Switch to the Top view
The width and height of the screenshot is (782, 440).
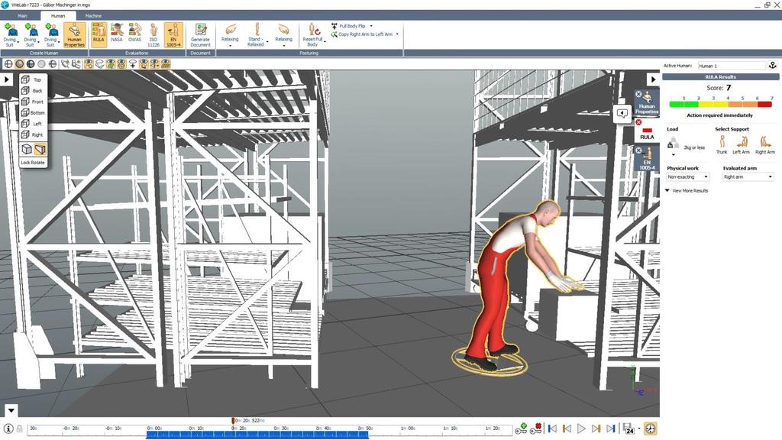tap(32, 79)
